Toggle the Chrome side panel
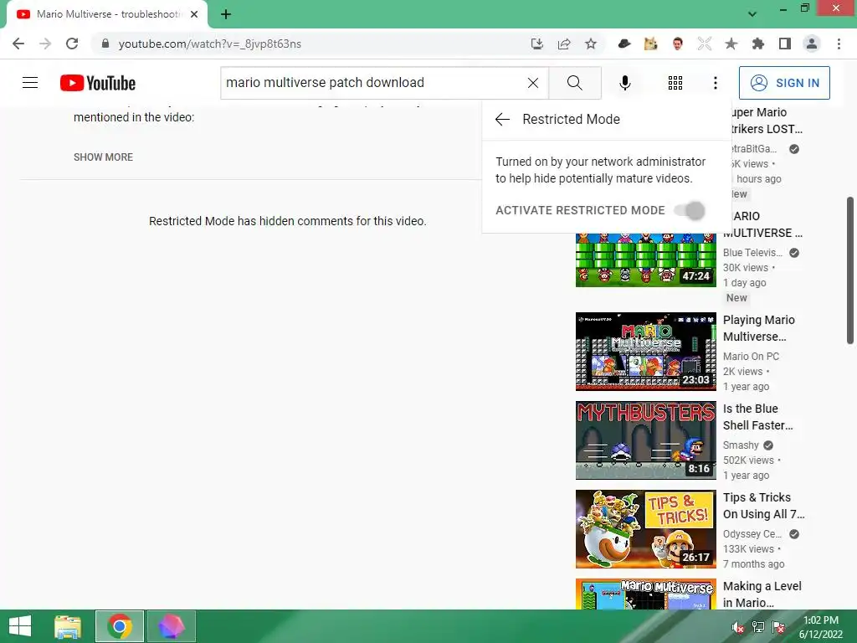Image resolution: width=857 pixels, height=643 pixels. pos(785,44)
